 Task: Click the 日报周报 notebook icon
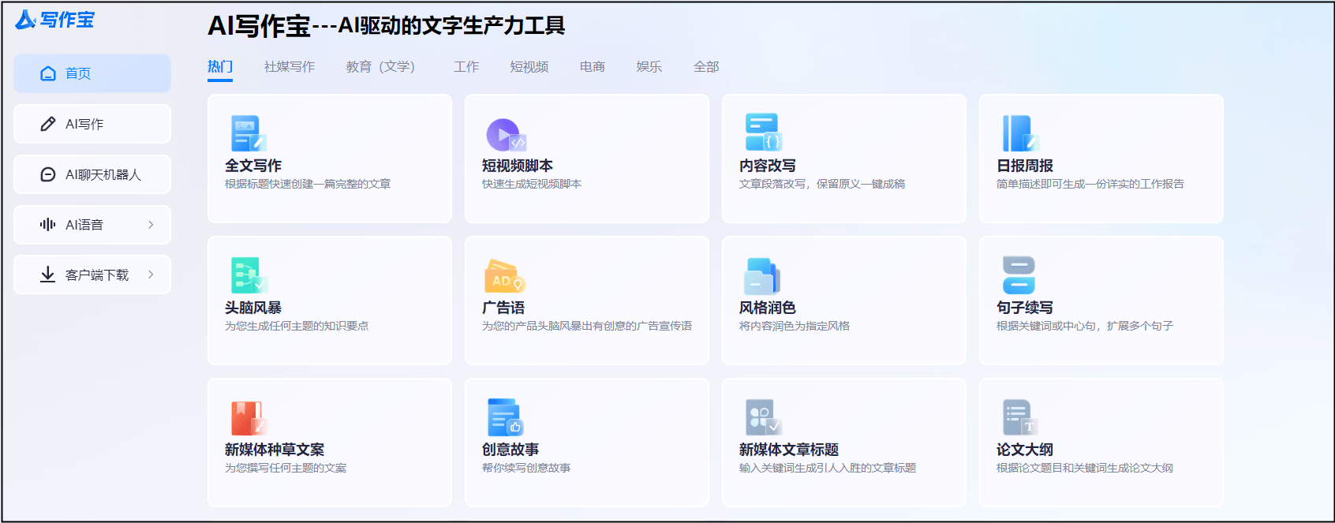pyautogui.click(x=1021, y=133)
